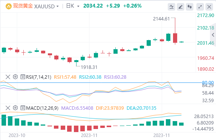Collapse side panel with left chevron

[x=213, y=35]
